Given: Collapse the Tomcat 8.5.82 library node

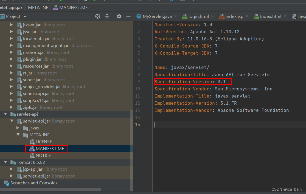Looking at the screenshot, I should click(x=5, y=162).
